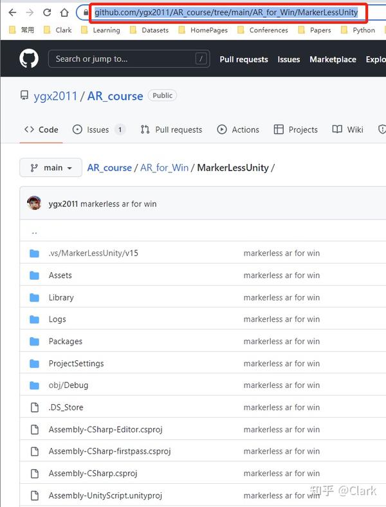Click the browser back arrow
This screenshot has height=507, width=386.
coord(12,13)
